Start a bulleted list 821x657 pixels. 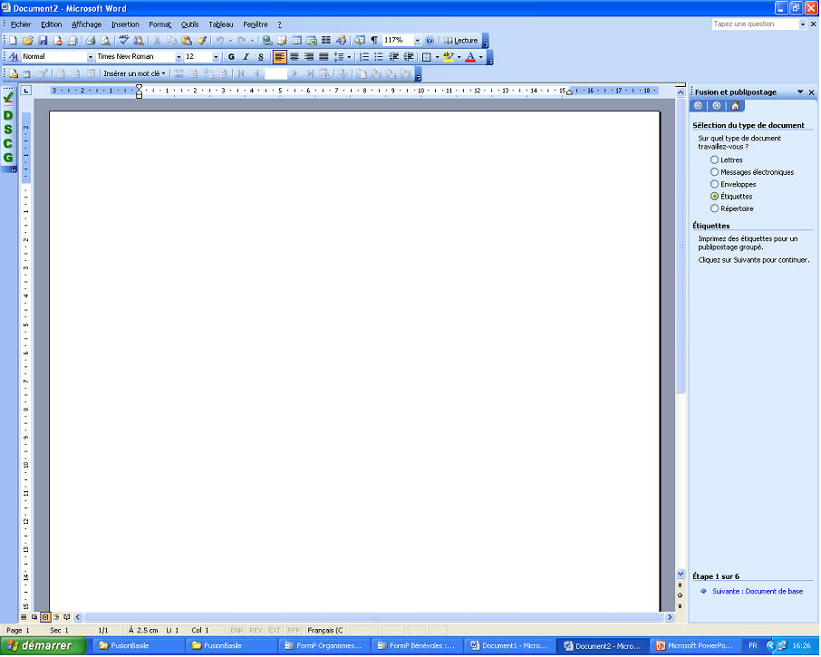(x=379, y=56)
